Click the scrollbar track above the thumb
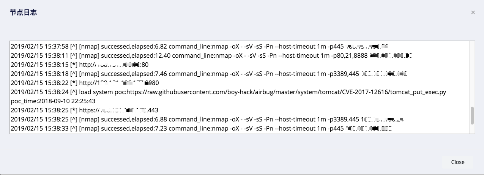The image size is (484, 175). (x=472, y=74)
